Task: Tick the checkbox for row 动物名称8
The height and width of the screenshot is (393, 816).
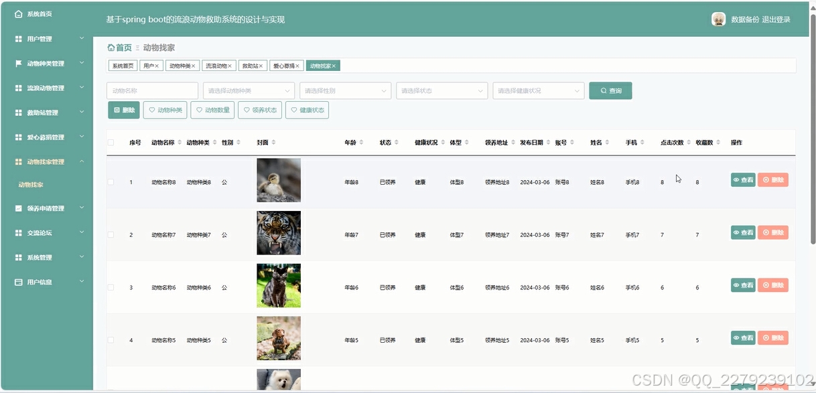Action: 111,182
